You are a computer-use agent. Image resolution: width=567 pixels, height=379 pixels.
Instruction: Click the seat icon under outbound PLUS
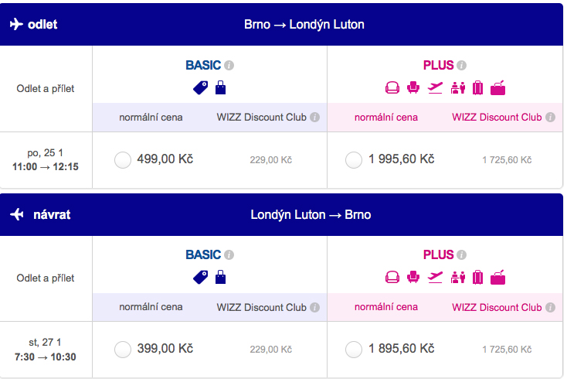click(413, 87)
